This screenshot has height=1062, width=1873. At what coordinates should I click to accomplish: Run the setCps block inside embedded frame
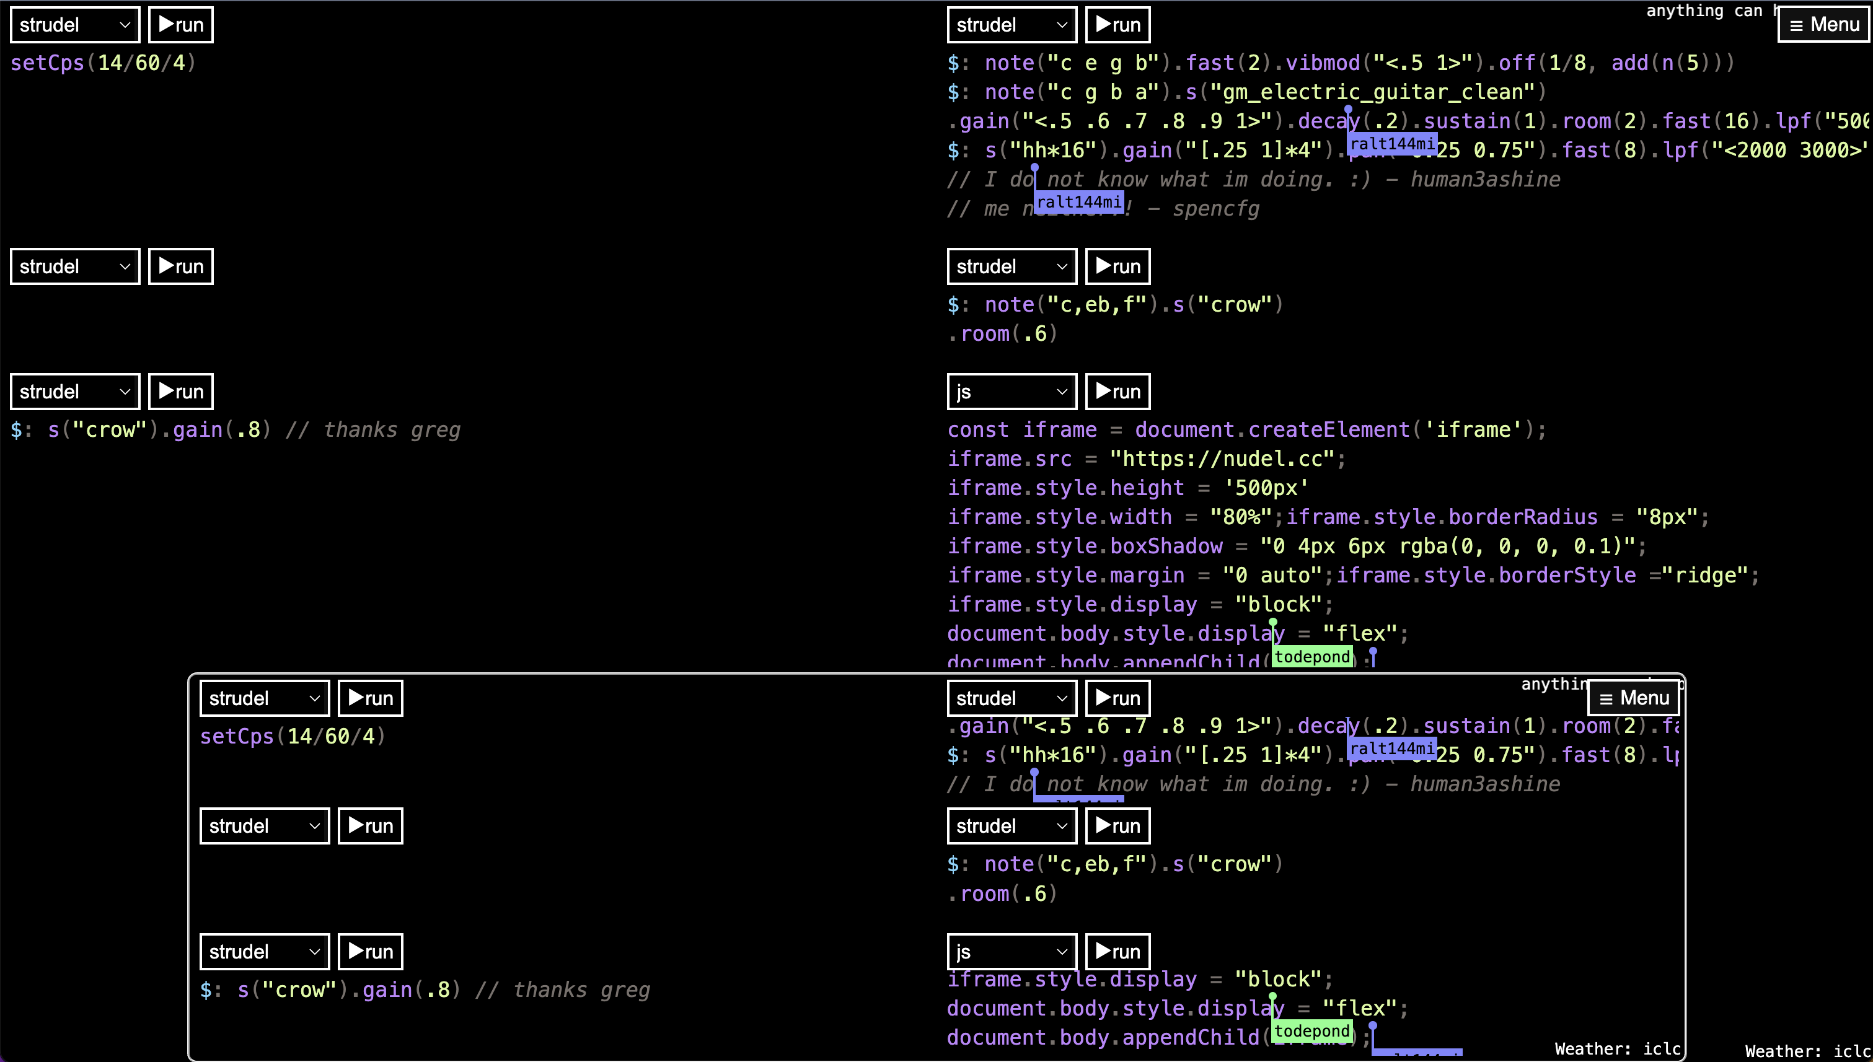pyautogui.click(x=371, y=698)
